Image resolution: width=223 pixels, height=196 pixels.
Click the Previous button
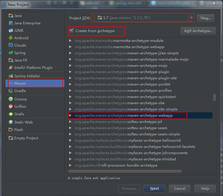coord(129,189)
